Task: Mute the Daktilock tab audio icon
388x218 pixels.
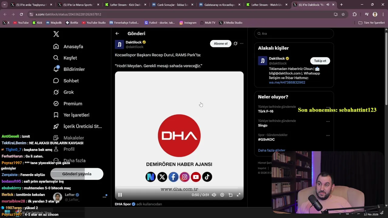Action: [328, 5]
